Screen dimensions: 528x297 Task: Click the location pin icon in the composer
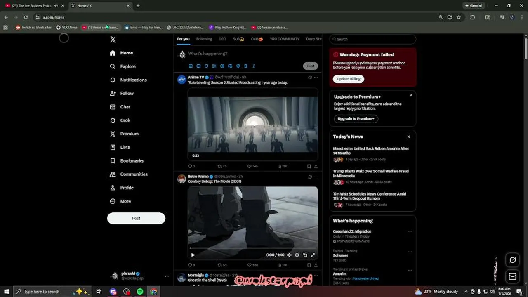pos(238,66)
